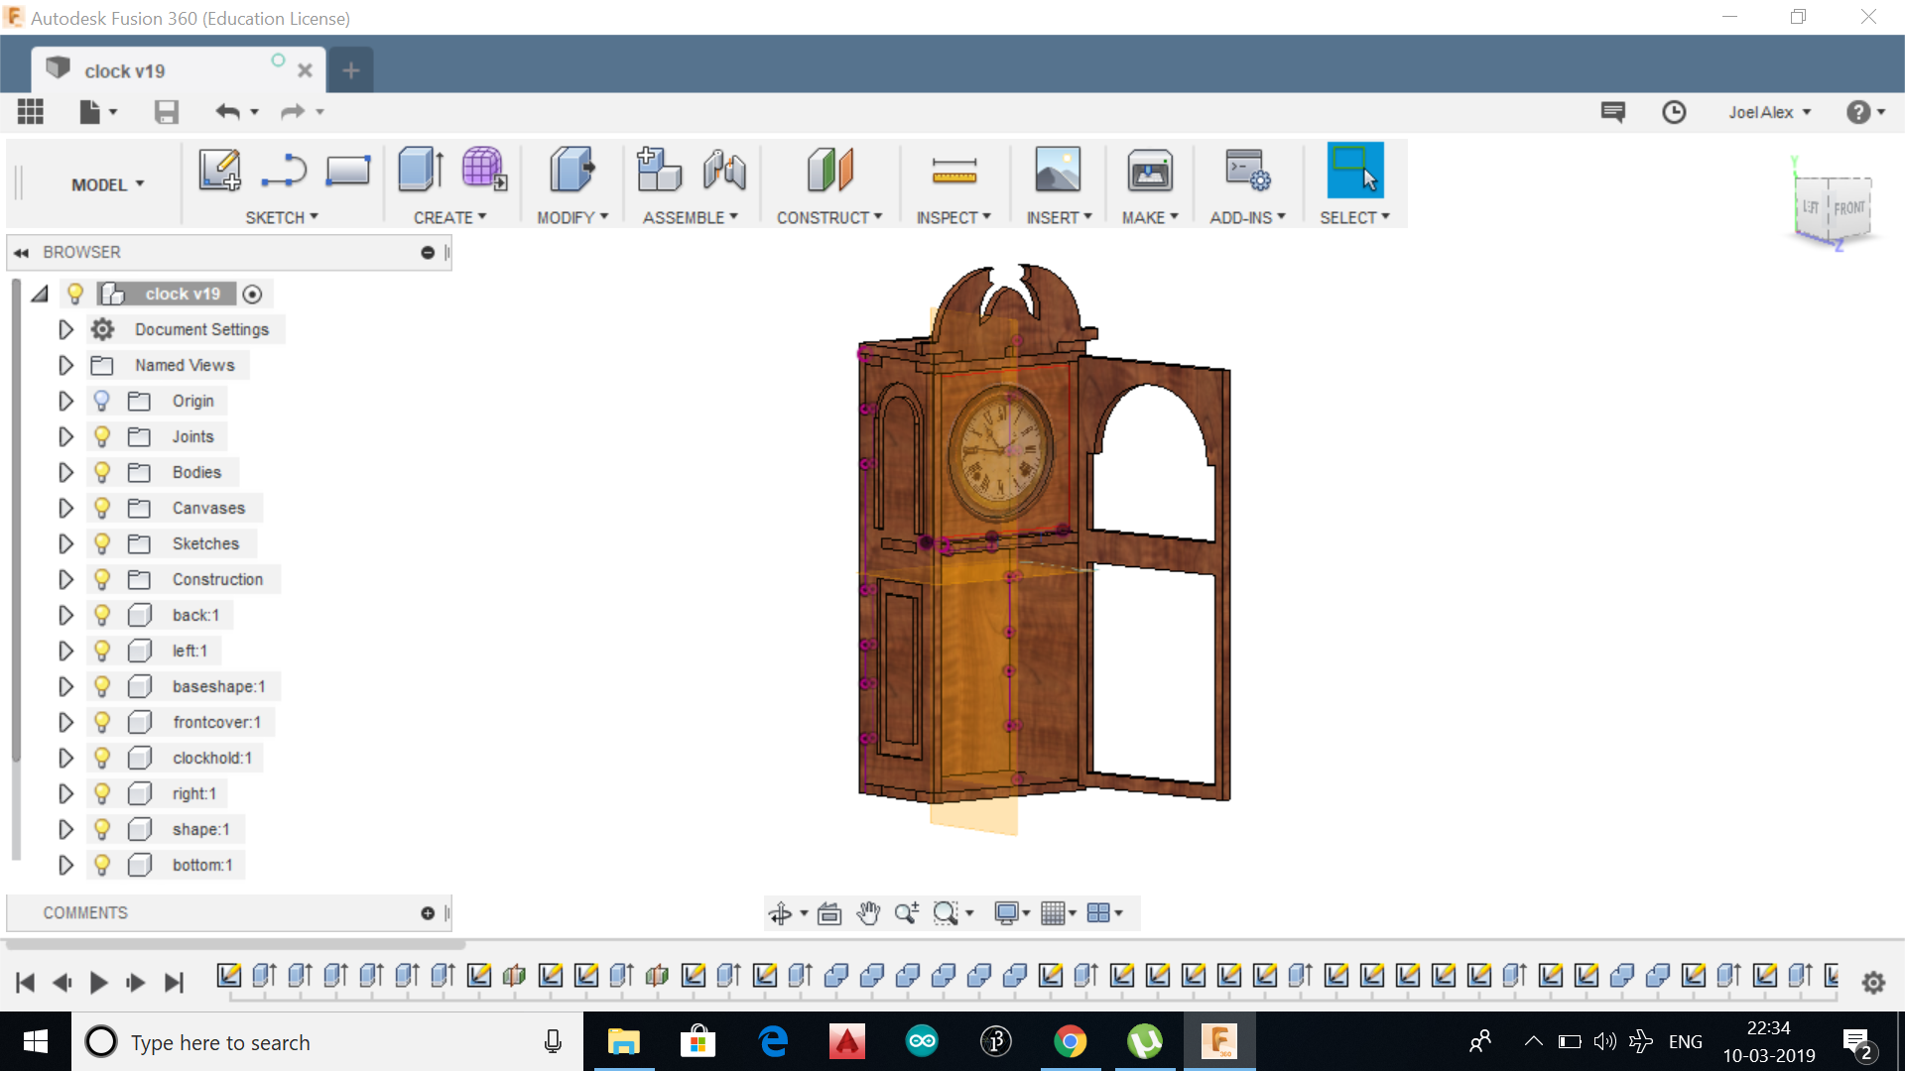Activate the clock v19 component radio button
The height and width of the screenshot is (1071, 1905).
pyautogui.click(x=252, y=295)
